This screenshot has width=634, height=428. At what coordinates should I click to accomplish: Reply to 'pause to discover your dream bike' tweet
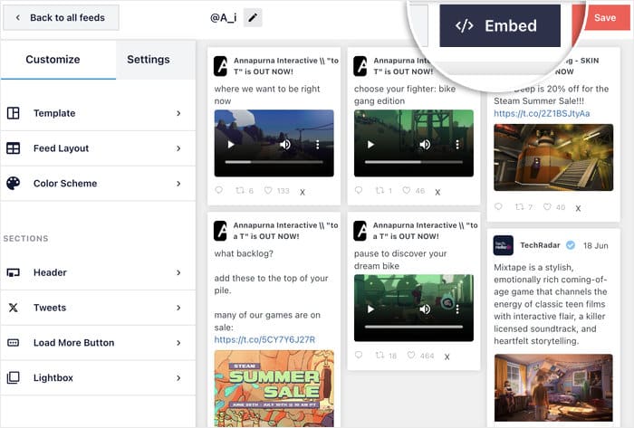359,355
